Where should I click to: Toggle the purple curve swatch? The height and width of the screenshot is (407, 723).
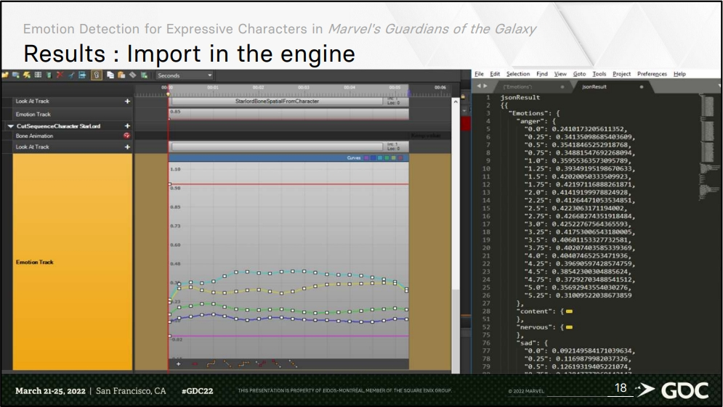[366, 158]
